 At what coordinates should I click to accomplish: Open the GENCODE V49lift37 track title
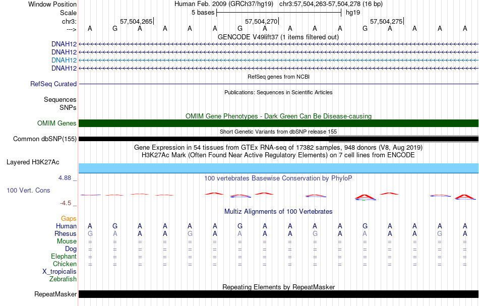click(278, 37)
